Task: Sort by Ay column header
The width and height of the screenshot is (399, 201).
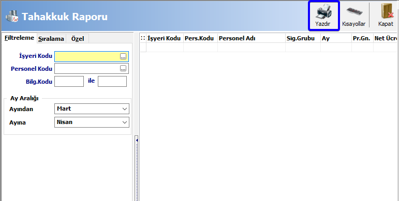Action: pyautogui.click(x=336, y=38)
